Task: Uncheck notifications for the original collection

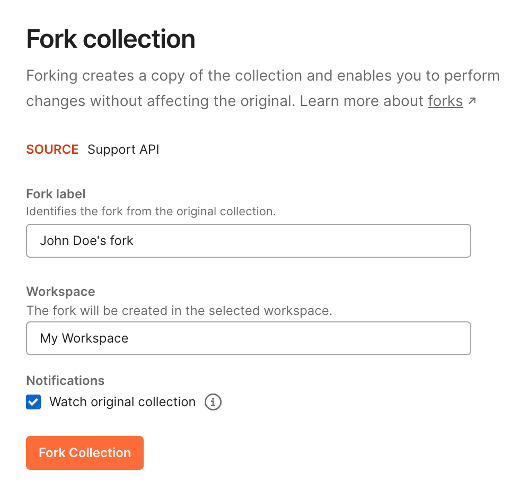Action: pyautogui.click(x=33, y=402)
